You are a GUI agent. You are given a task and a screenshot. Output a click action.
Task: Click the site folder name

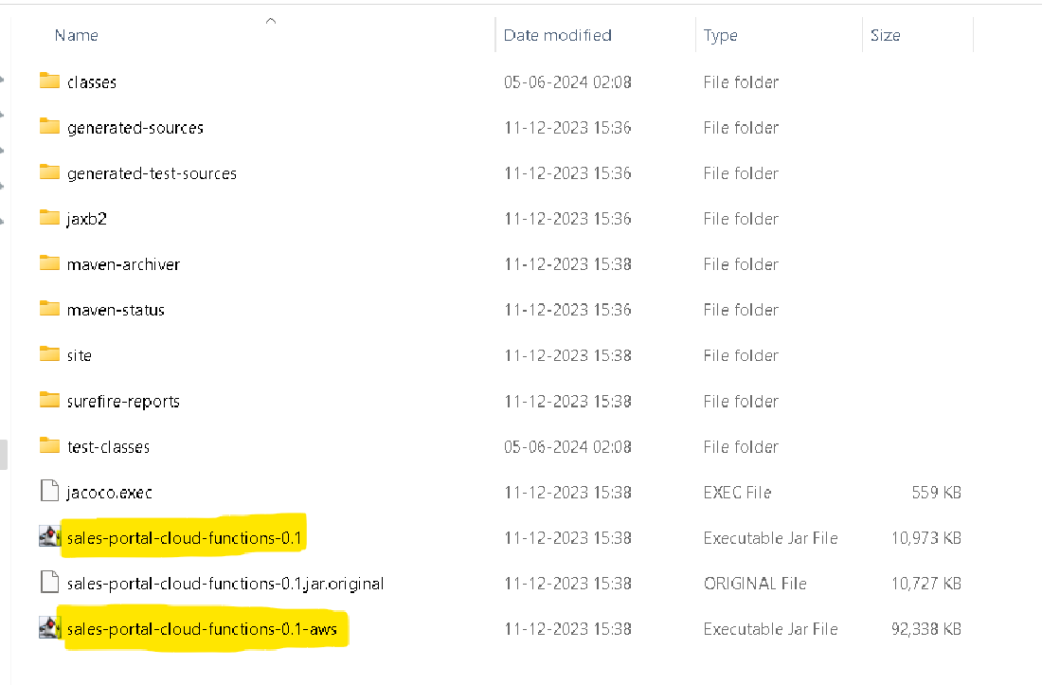pyautogui.click(x=80, y=355)
